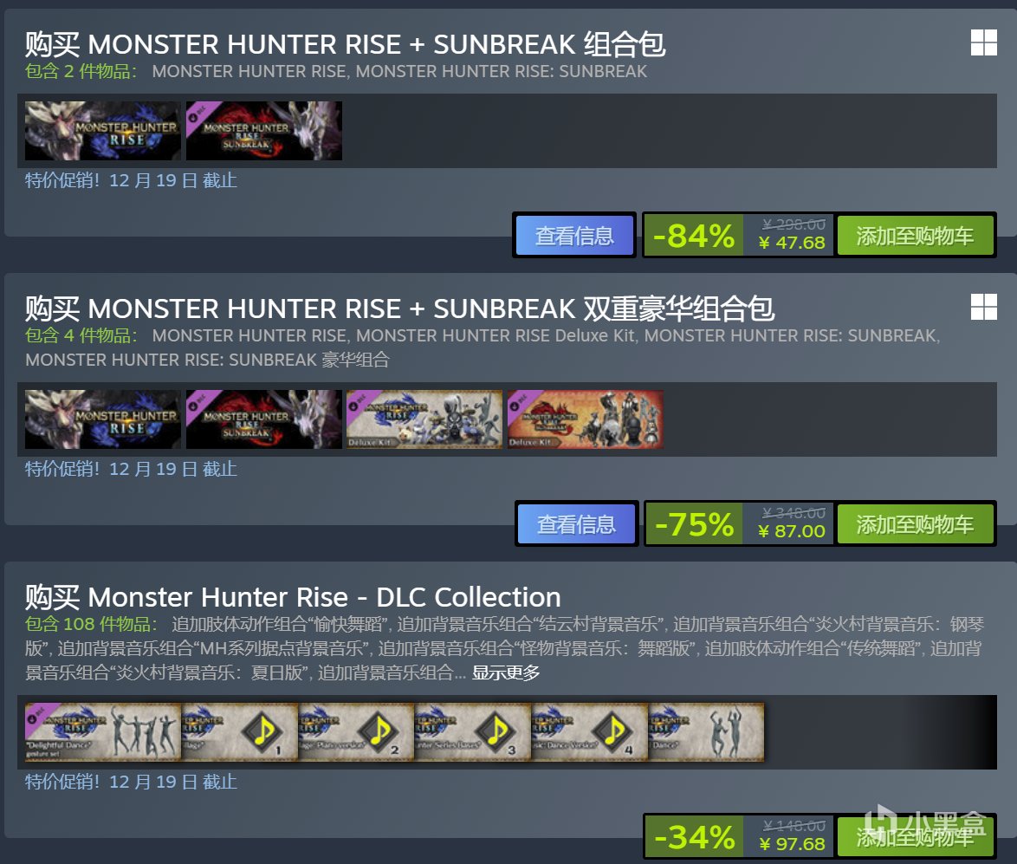The height and width of the screenshot is (864, 1017).
Task: Add the ¥47.68 bundle to cart
Action: pos(915,236)
